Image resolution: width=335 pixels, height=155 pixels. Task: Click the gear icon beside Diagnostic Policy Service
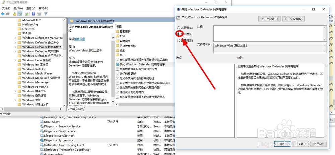click(x=42, y=131)
